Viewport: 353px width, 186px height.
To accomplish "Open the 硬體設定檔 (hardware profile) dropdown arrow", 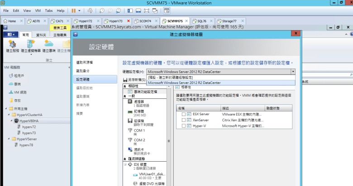I will pyautogui.click(x=293, y=72).
